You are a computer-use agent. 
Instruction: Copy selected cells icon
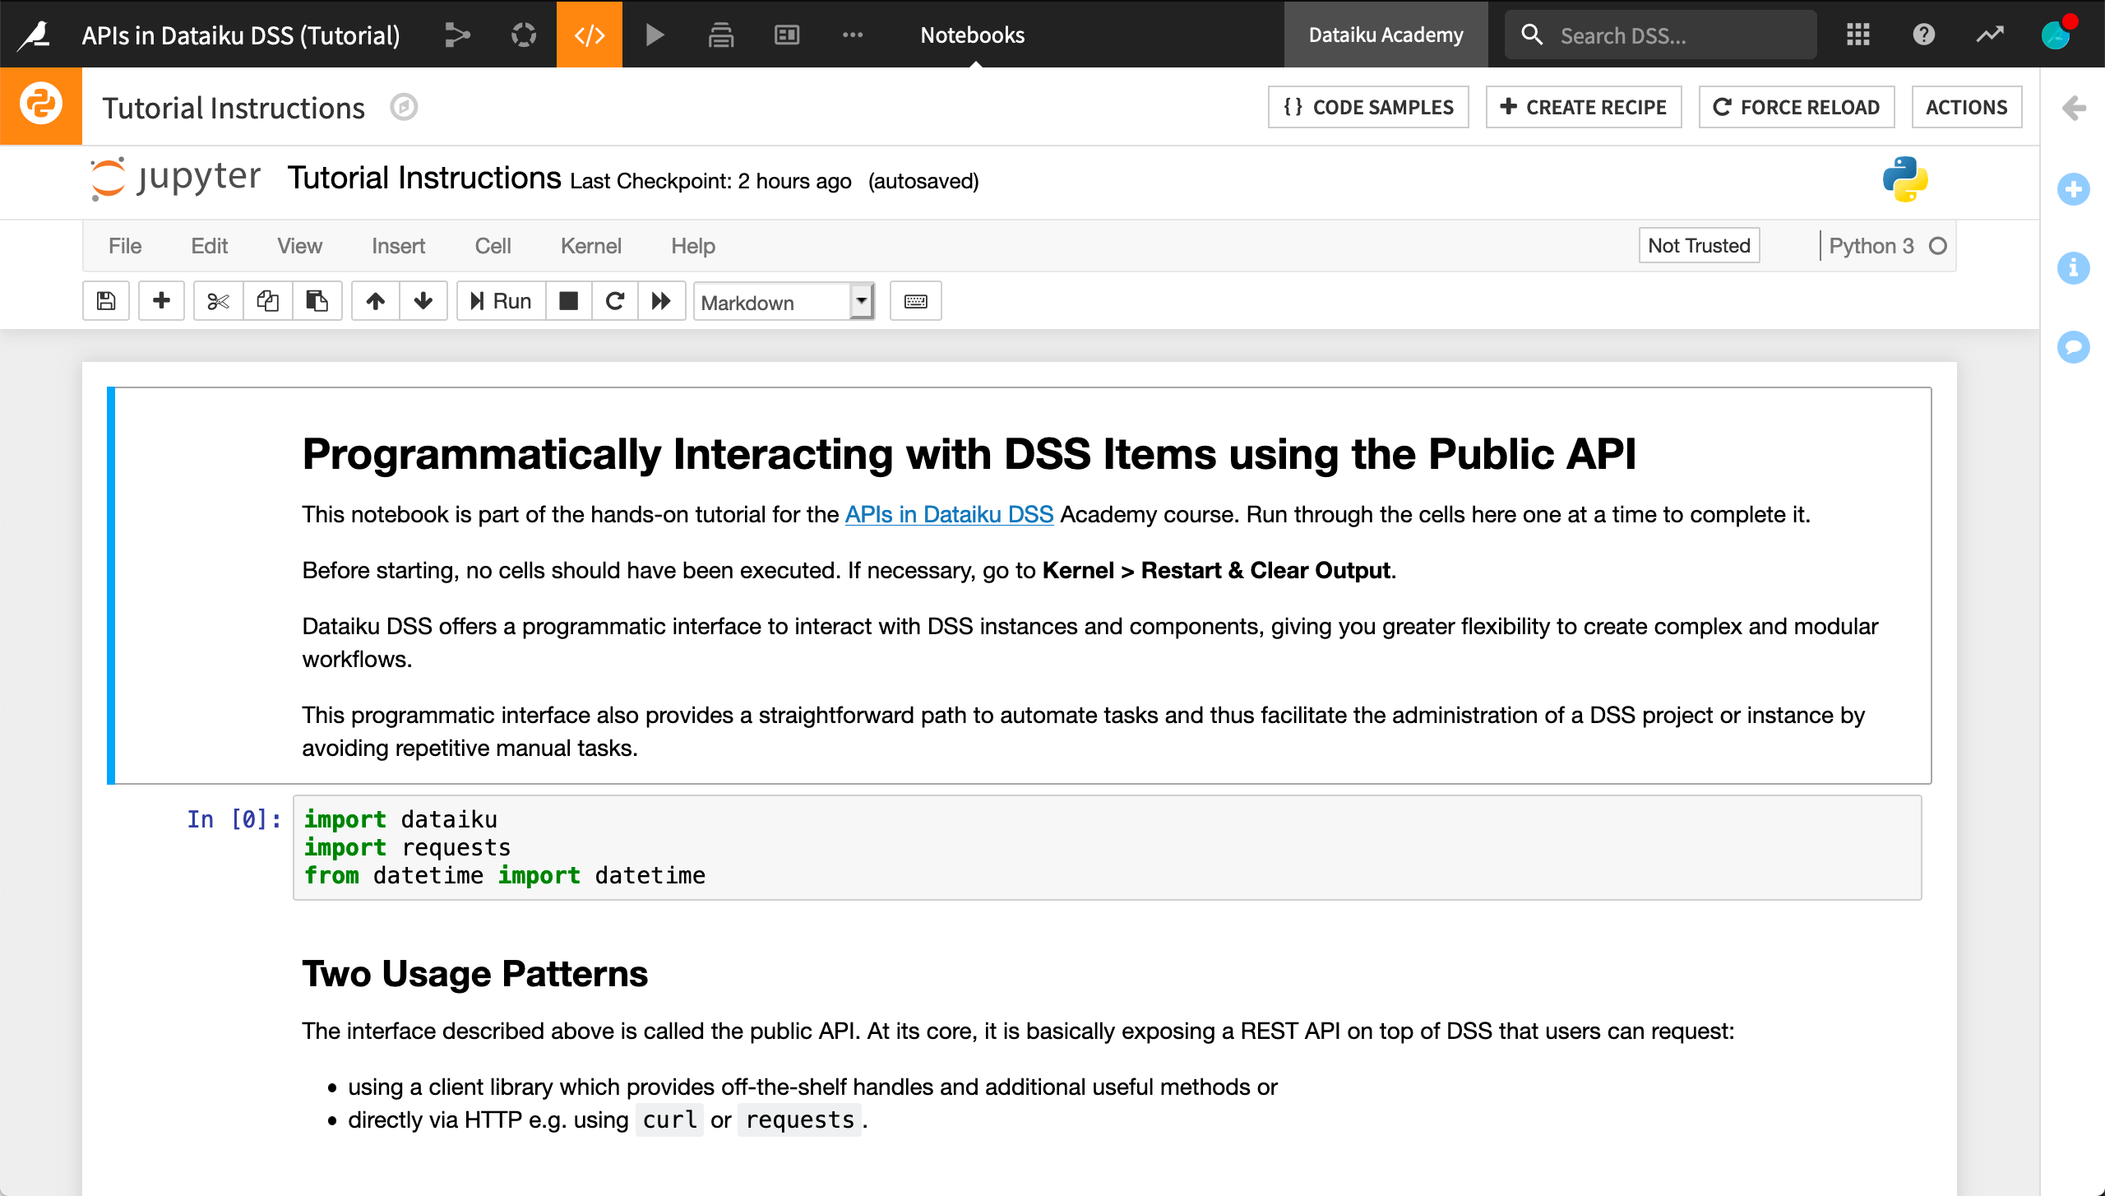point(267,301)
